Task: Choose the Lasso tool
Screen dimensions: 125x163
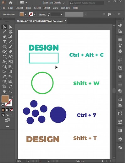Action: tap(10, 32)
